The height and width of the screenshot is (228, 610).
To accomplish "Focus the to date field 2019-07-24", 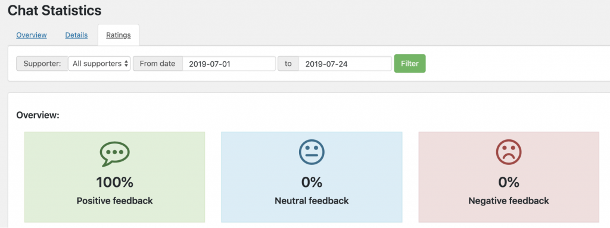I will pyautogui.click(x=345, y=64).
